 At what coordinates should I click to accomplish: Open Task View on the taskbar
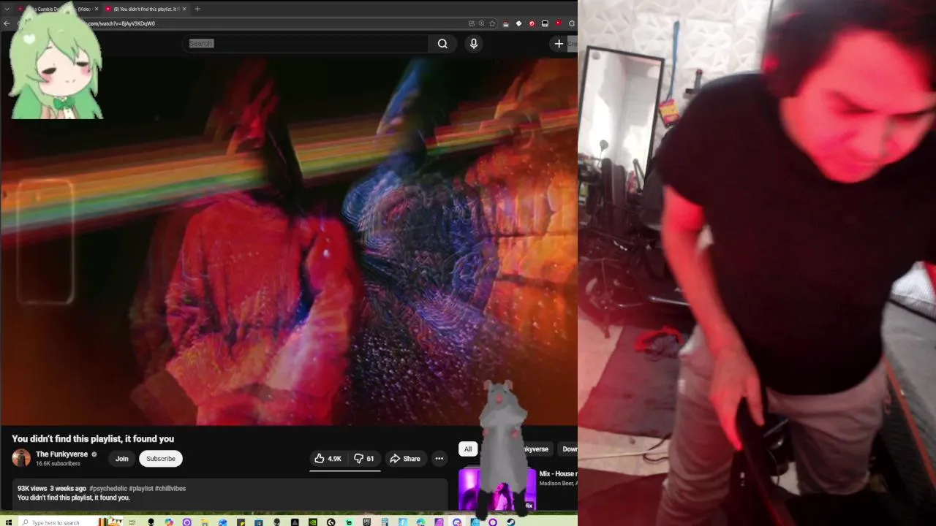132,522
